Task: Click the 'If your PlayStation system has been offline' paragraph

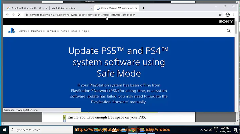Action: point(119,94)
